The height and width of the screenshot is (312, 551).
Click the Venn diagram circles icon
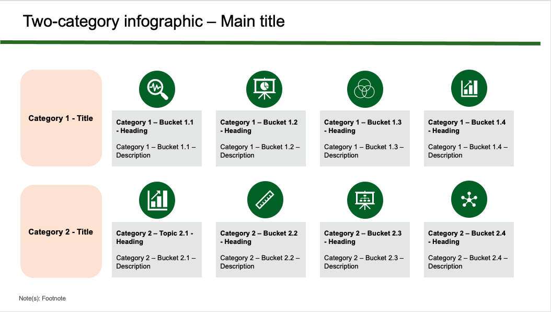(x=365, y=88)
